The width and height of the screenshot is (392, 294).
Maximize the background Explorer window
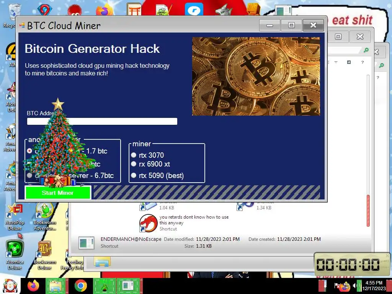tap(338, 37)
